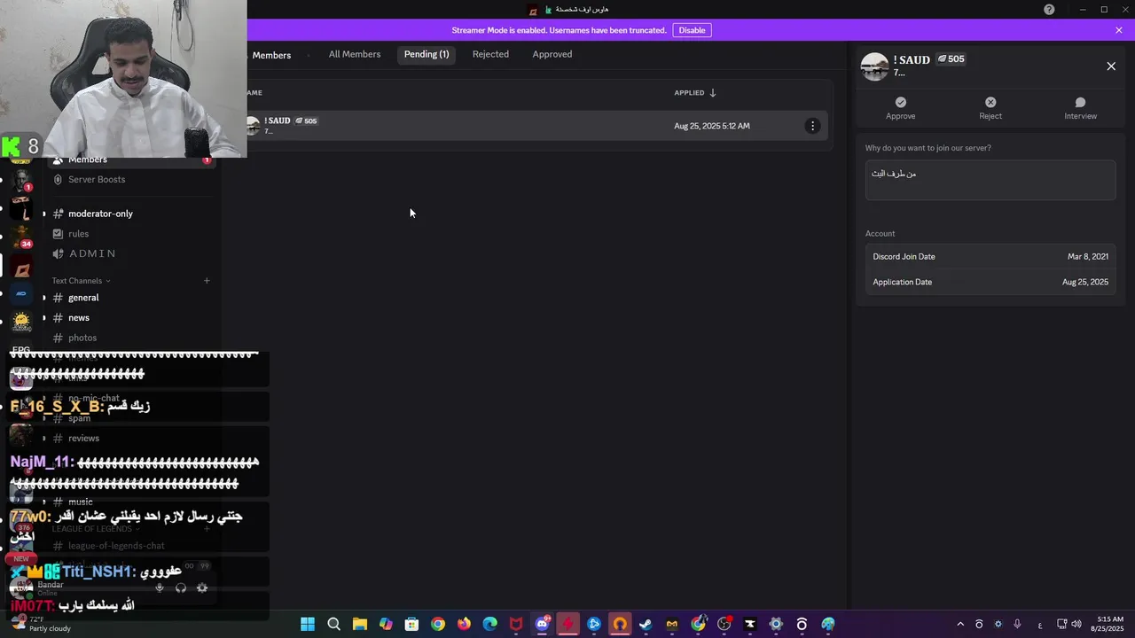
Task: Toggle microphone mute in user panel
Action: (160, 587)
